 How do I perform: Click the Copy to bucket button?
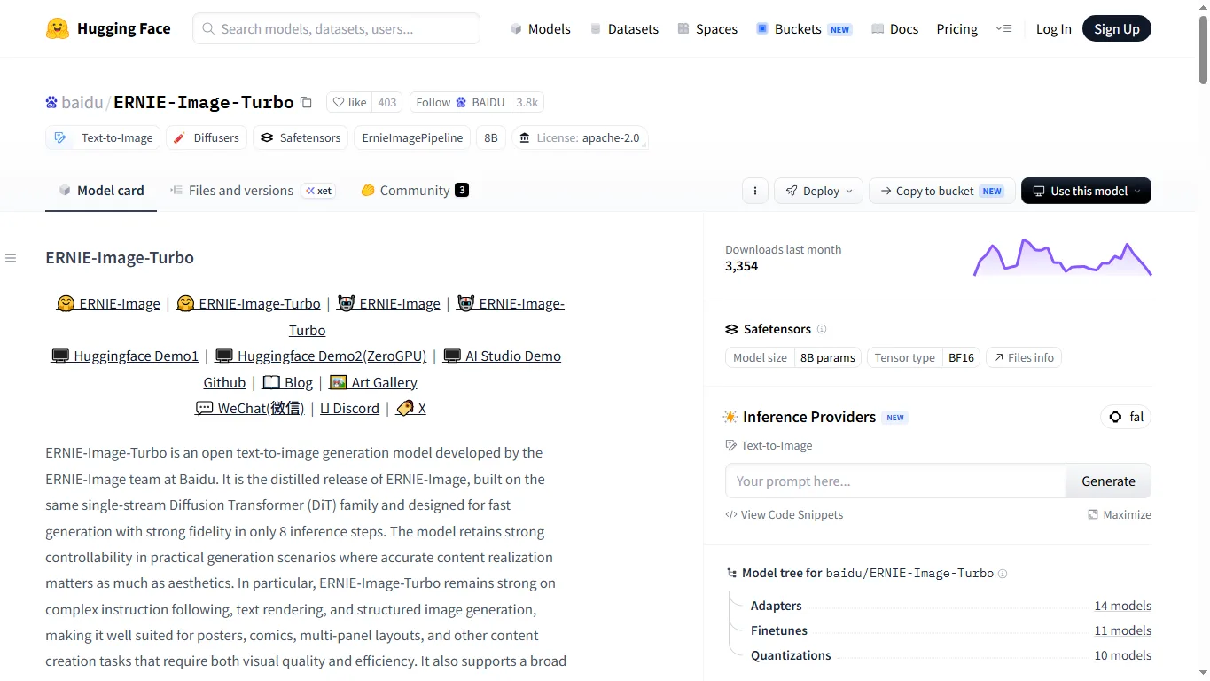941,191
